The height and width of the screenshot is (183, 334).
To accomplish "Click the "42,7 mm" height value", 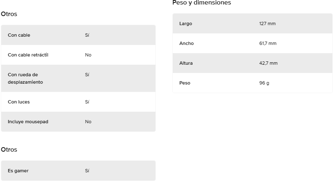I will click(x=268, y=63).
